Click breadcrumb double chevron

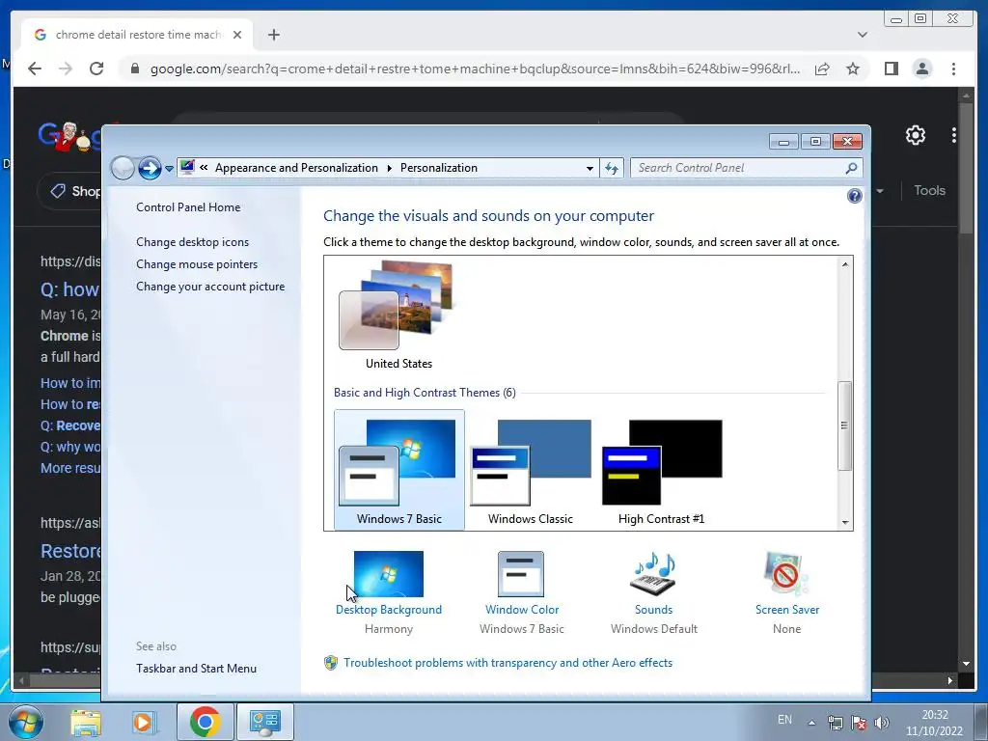point(205,168)
